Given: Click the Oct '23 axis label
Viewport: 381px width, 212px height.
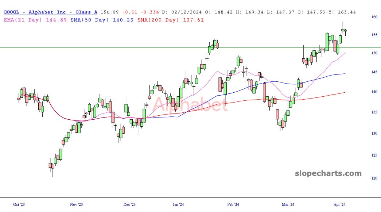Looking at the screenshot, I should (19, 204).
